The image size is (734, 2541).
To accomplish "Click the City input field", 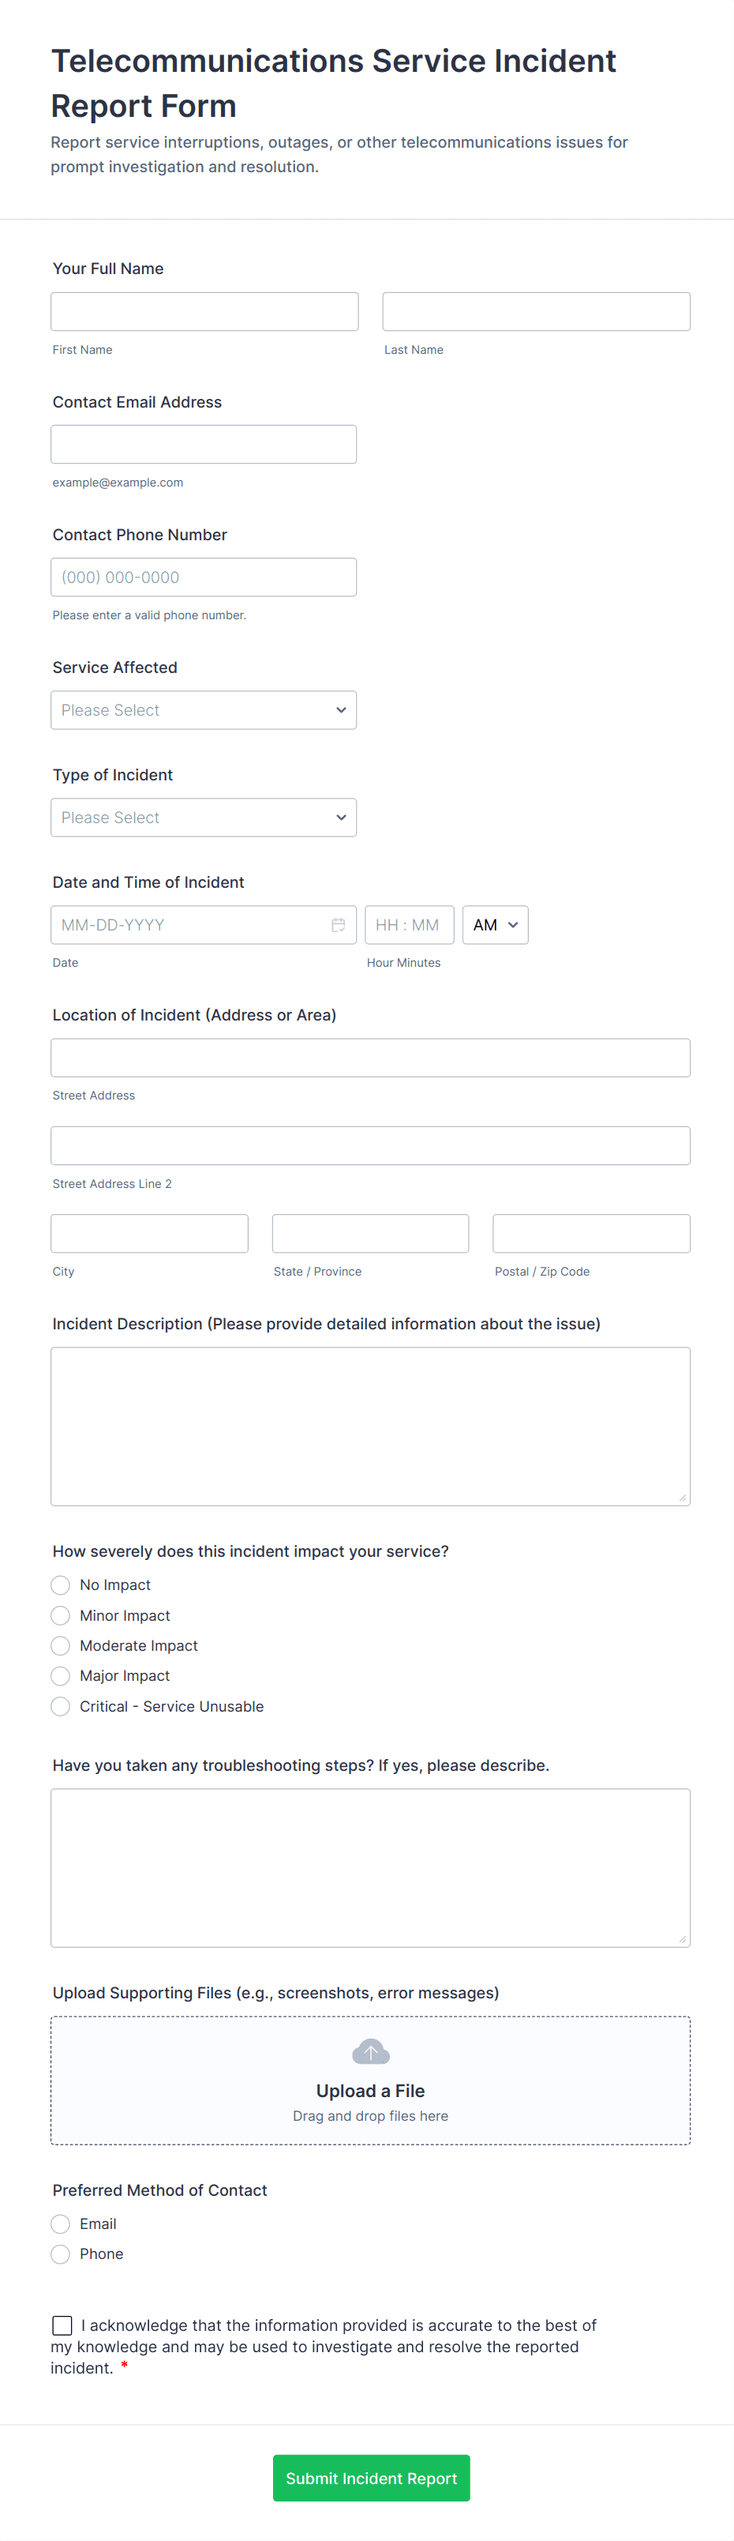I will coord(148,1232).
